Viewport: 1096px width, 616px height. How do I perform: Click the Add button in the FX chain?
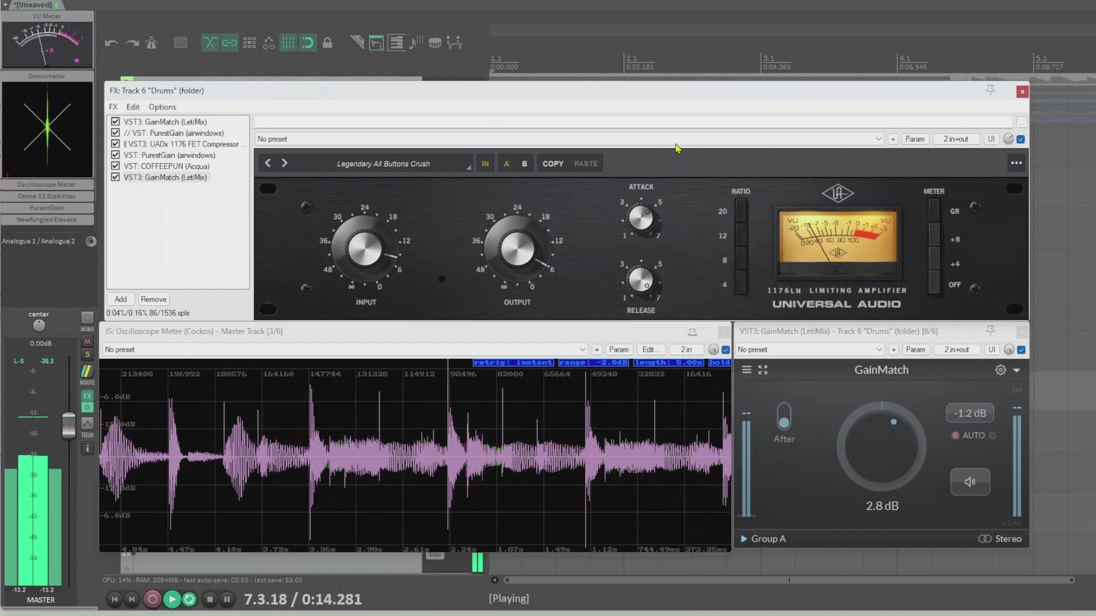[x=120, y=299]
